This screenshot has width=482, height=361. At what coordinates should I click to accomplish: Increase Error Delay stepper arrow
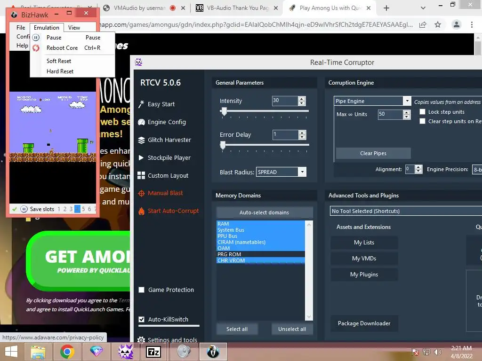(302, 133)
